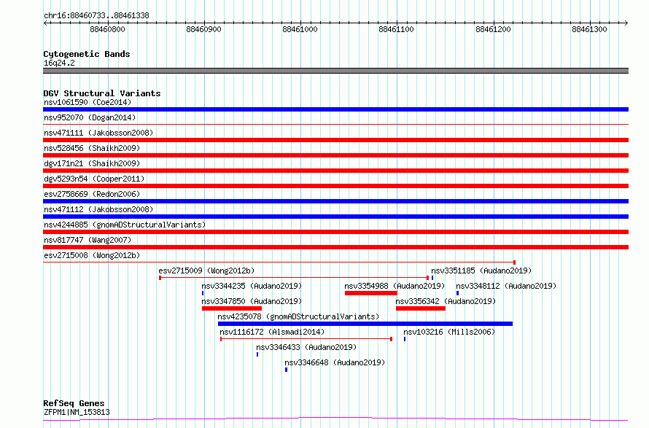Click ruler position 88460900

[203, 29]
